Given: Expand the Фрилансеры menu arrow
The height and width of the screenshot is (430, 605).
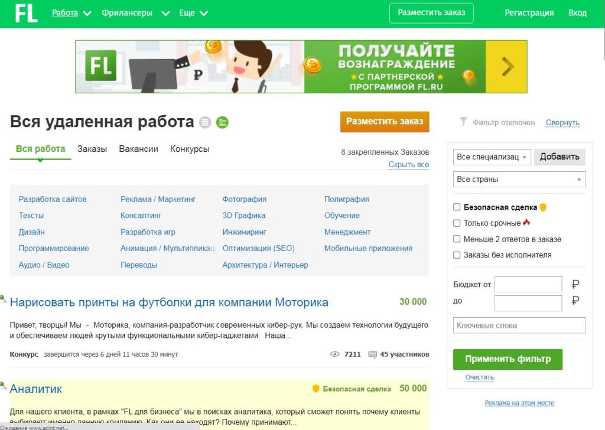Looking at the screenshot, I should tap(165, 14).
